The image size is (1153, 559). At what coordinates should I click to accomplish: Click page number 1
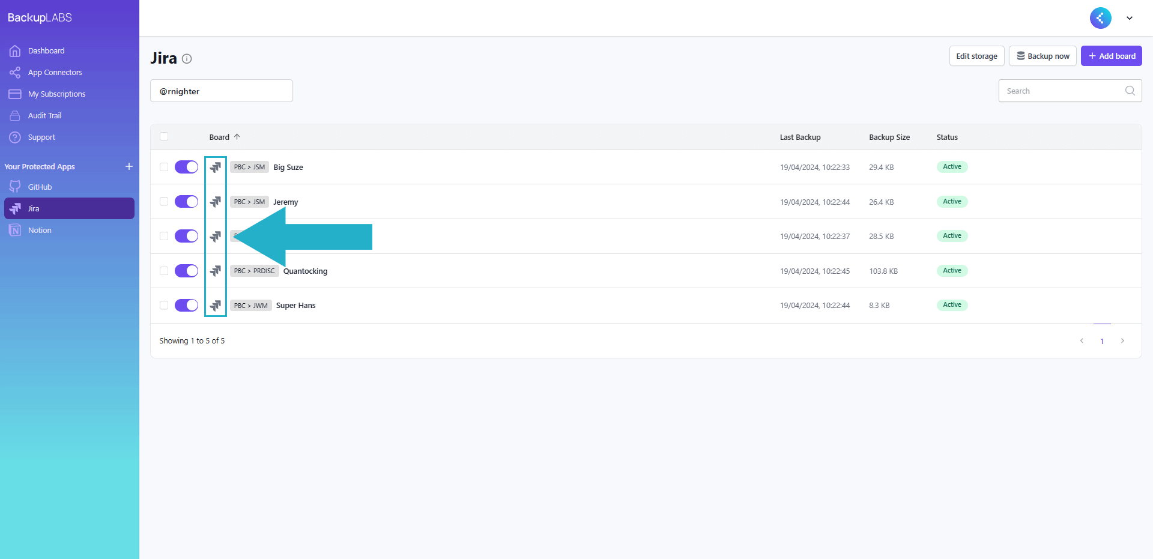coord(1102,341)
